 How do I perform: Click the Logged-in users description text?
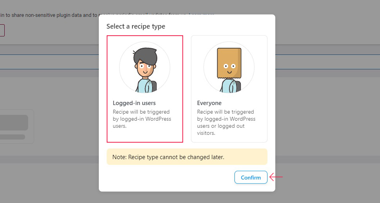point(142,119)
